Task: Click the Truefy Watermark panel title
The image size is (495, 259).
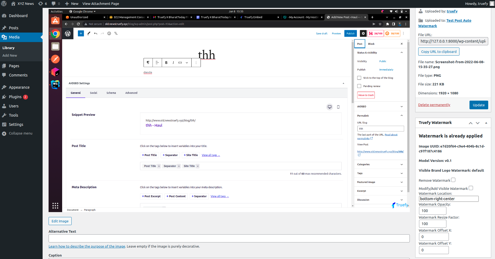Action: click(x=435, y=123)
